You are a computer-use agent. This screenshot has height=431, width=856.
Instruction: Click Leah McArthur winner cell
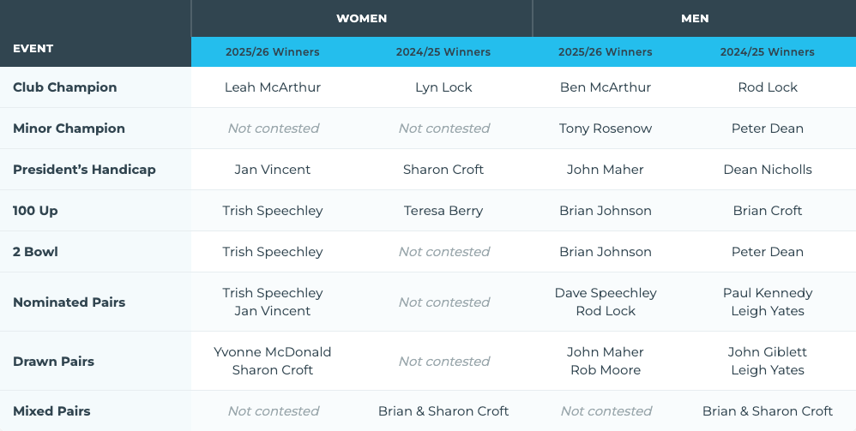click(x=273, y=87)
